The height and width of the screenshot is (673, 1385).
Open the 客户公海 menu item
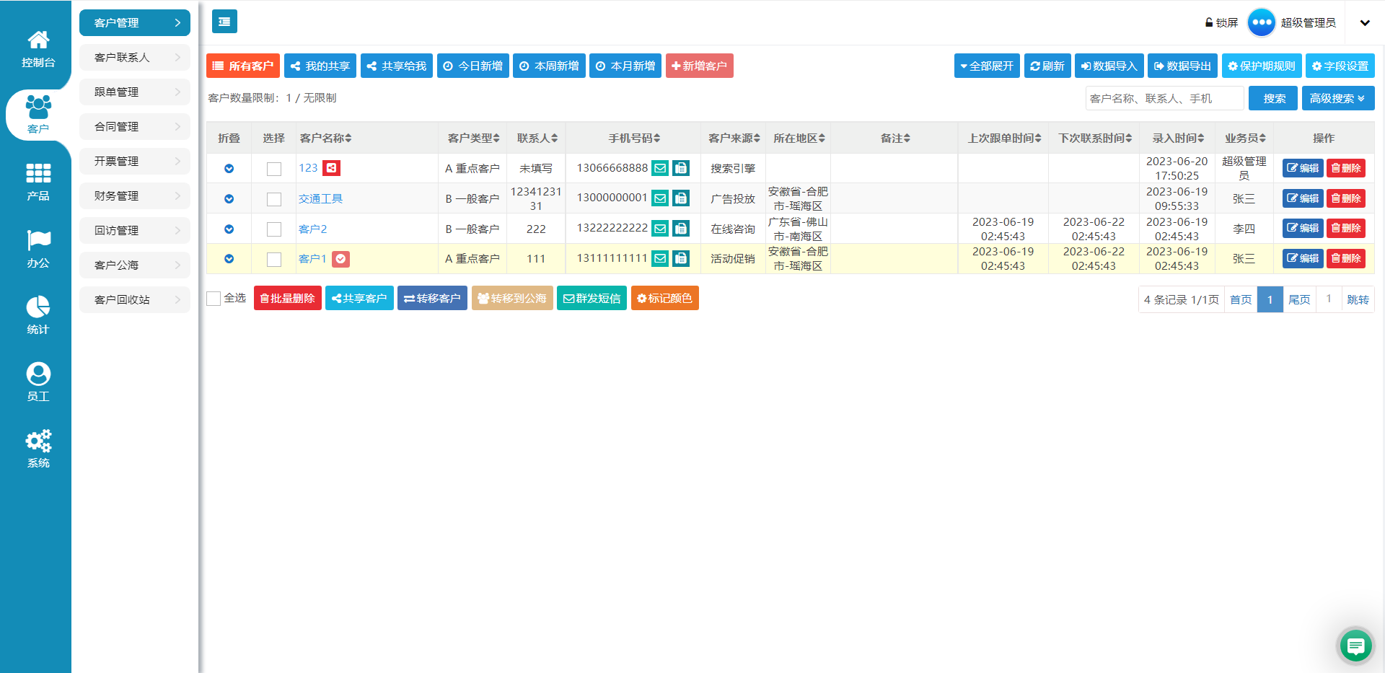[x=135, y=265]
